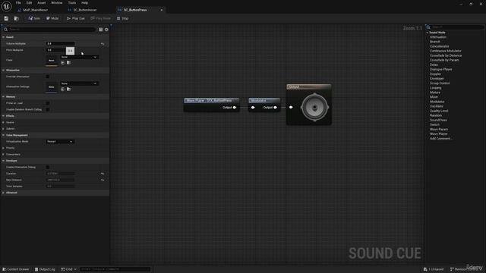The image size is (486, 273).
Task: Expand the Advanced section
Action: pyautogui.click(x=3, y=193)
